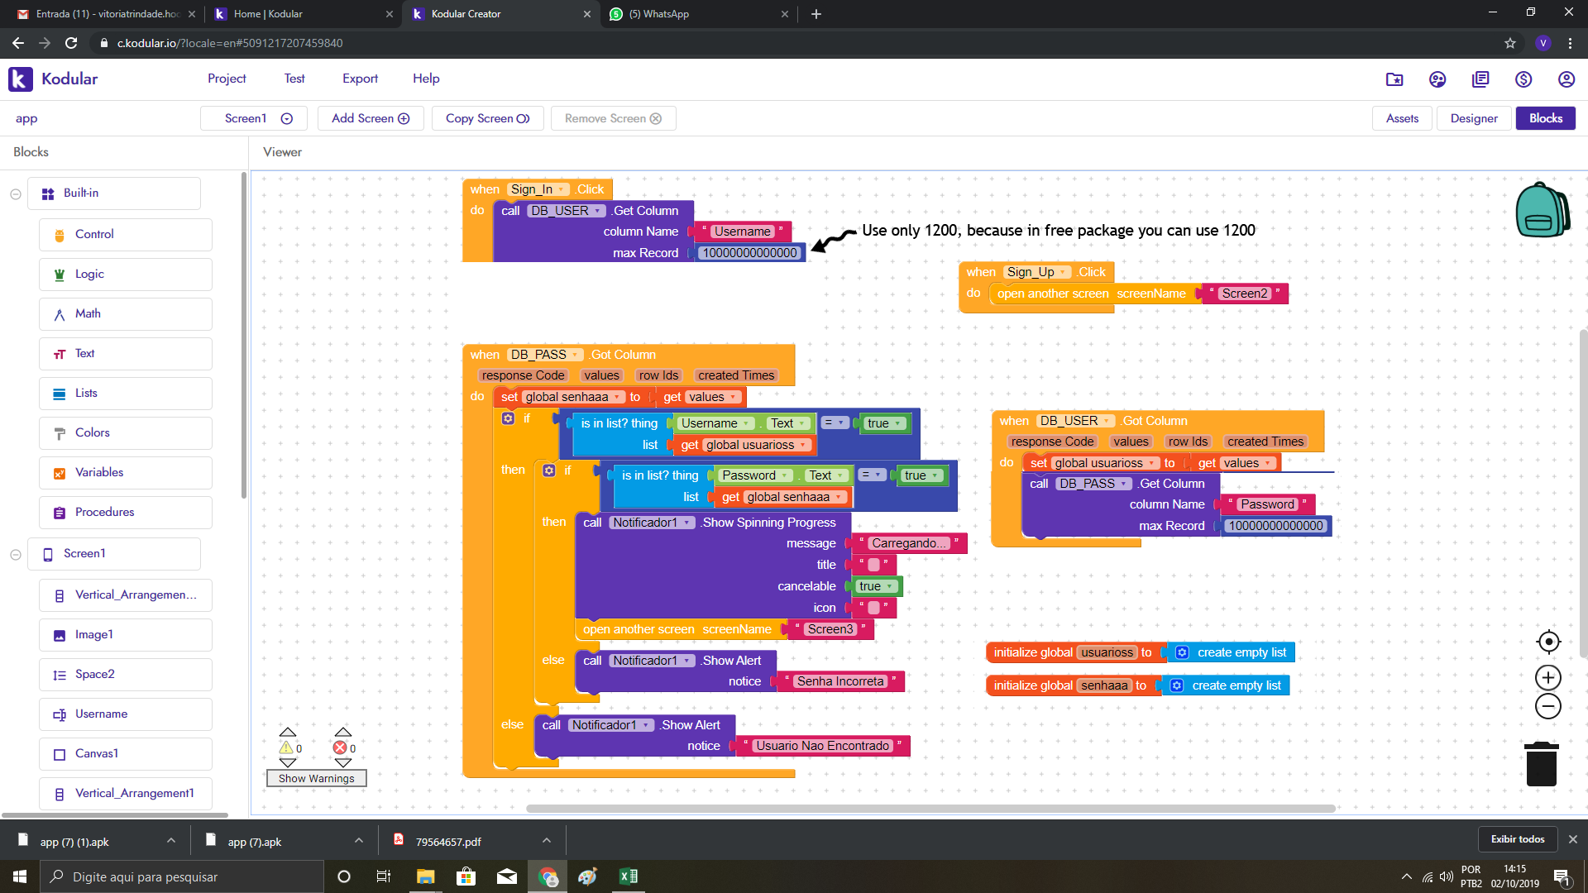Zoom in the blocks workspace
1588x893 pixels.
(1548, 678)
